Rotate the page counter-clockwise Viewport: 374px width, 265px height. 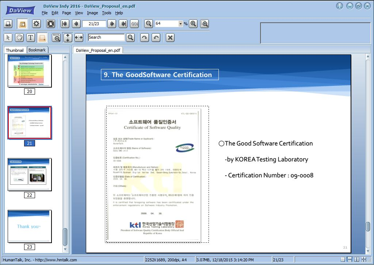[156, 38]
